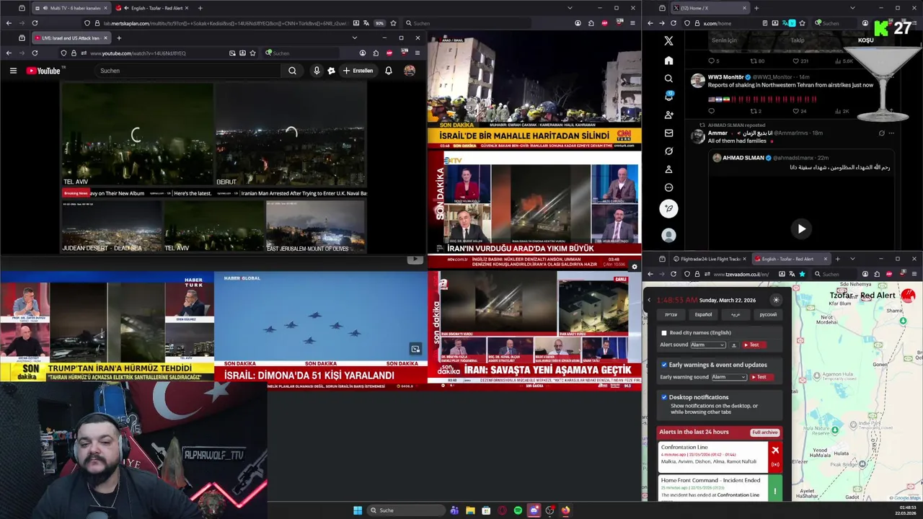Image resolution: width=923 pixels, height=519 pixels.
Task: Open X follow-people icon in sidebar
Action: point(668,115)
